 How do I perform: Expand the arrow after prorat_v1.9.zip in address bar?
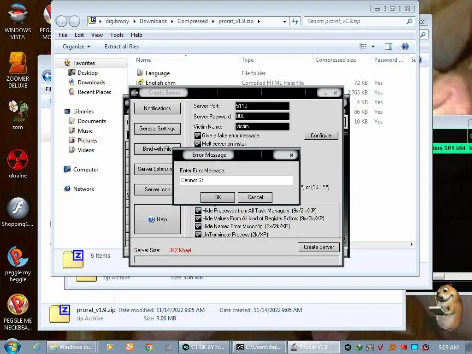click(259, 21)
